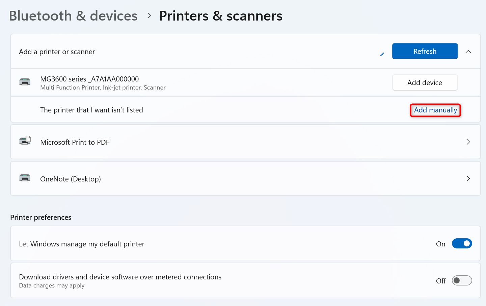This screenshot has width=486, height=306.
Task: Click the Printers & scanners page title
Action: click(220, 16)
